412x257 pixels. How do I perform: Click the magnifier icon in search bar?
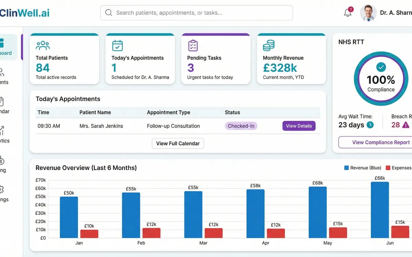click(108, 13)
